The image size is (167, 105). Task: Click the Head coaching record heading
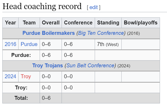tap(42, 6)
